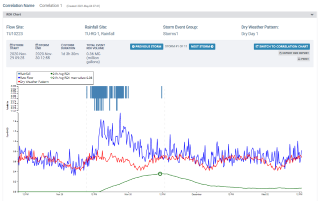Select storm event group value Storms1
This screenshot has width=320, height=201.
[170, 33]
